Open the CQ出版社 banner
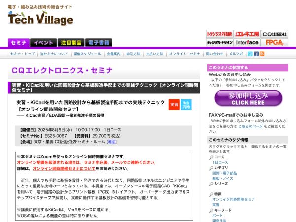Image resolution: width=296 pixels, height=222 pixels. point(274,34)
